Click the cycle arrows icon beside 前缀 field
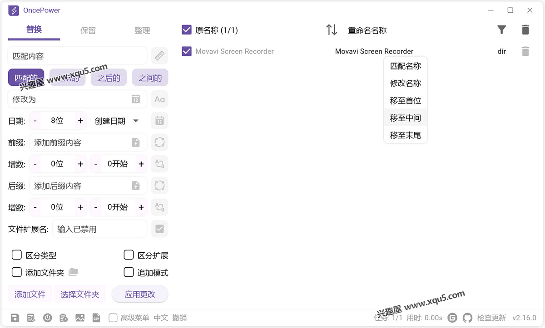The height and width of the screenshot is (328, 545). (159, 142)
